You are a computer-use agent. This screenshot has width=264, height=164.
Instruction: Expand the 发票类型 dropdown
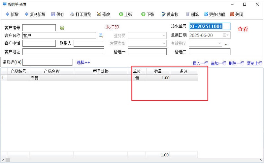pos(164,43)
